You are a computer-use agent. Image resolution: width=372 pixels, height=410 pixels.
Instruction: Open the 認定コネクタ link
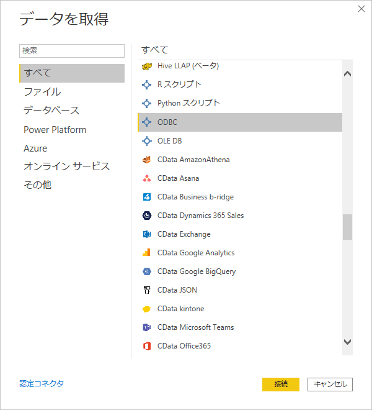click(x=42, y=383)
